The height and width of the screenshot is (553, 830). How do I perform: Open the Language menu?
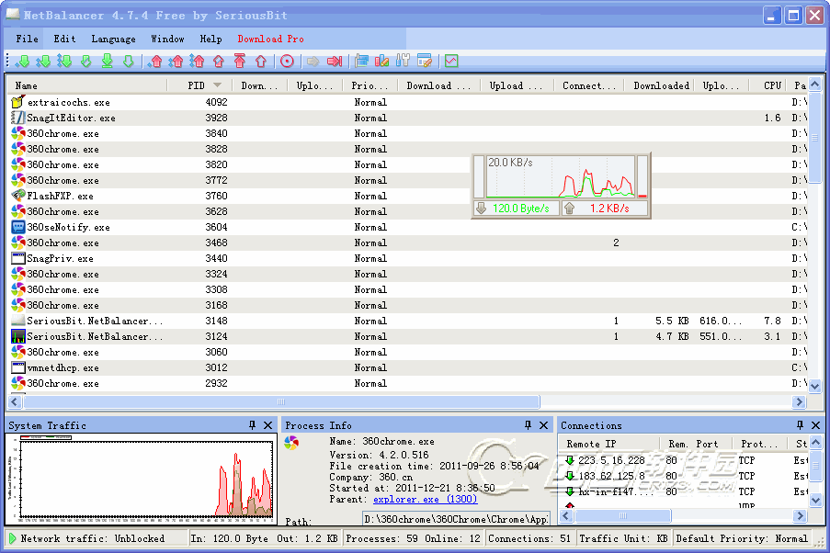click(113, 39)
